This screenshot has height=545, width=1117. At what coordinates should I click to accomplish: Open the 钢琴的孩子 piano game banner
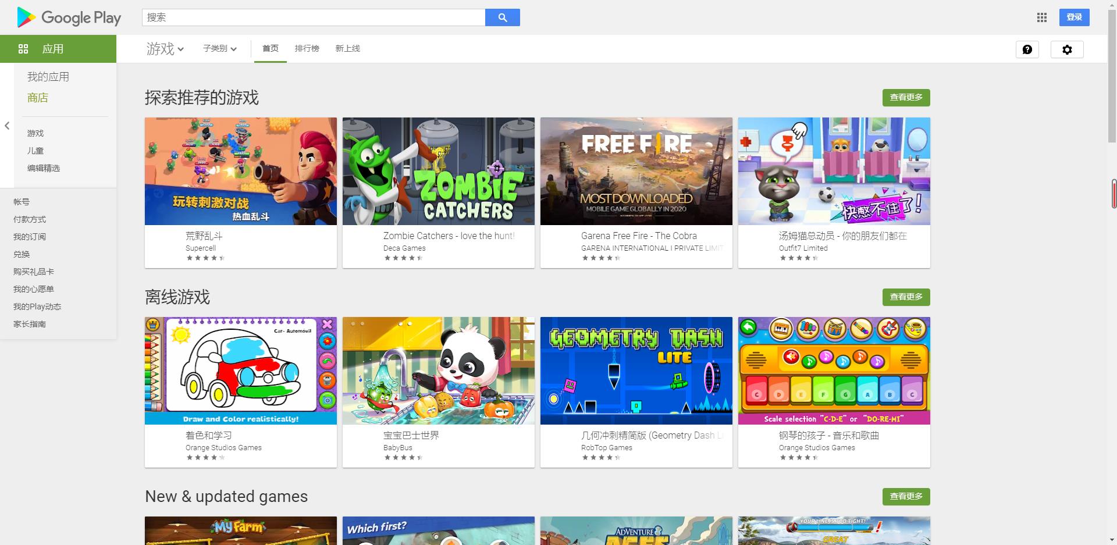834,371
